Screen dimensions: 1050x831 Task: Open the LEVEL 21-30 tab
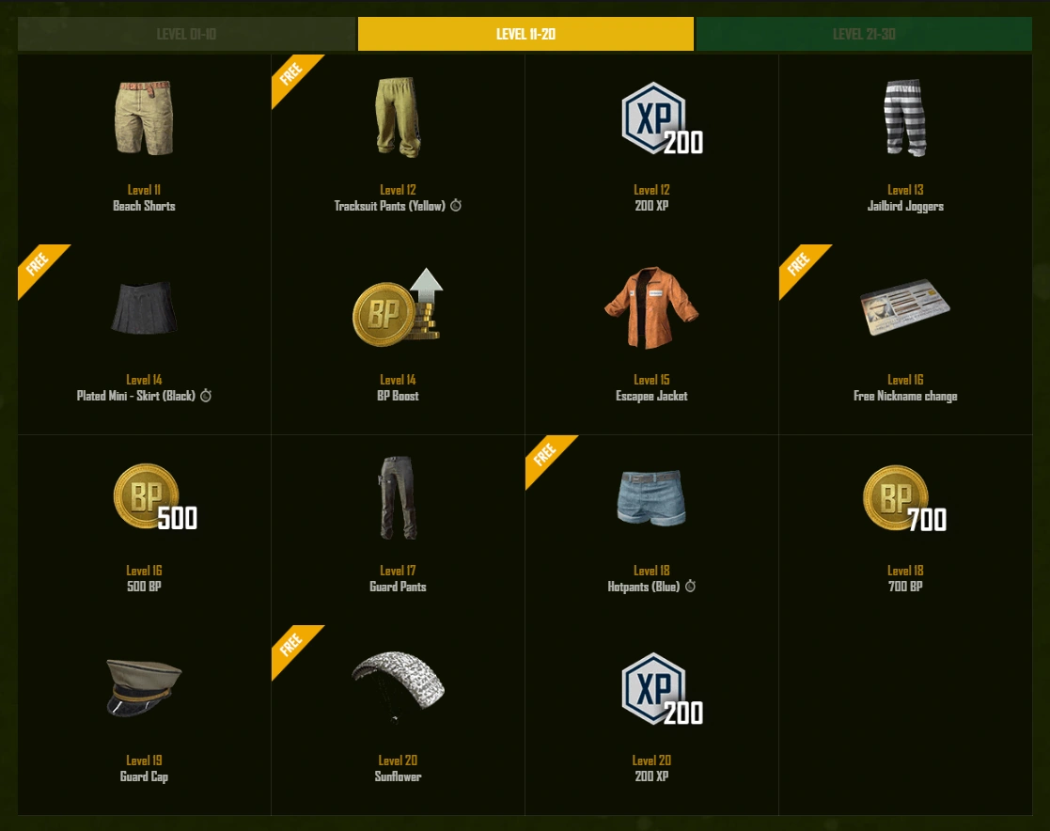point(864,34)
